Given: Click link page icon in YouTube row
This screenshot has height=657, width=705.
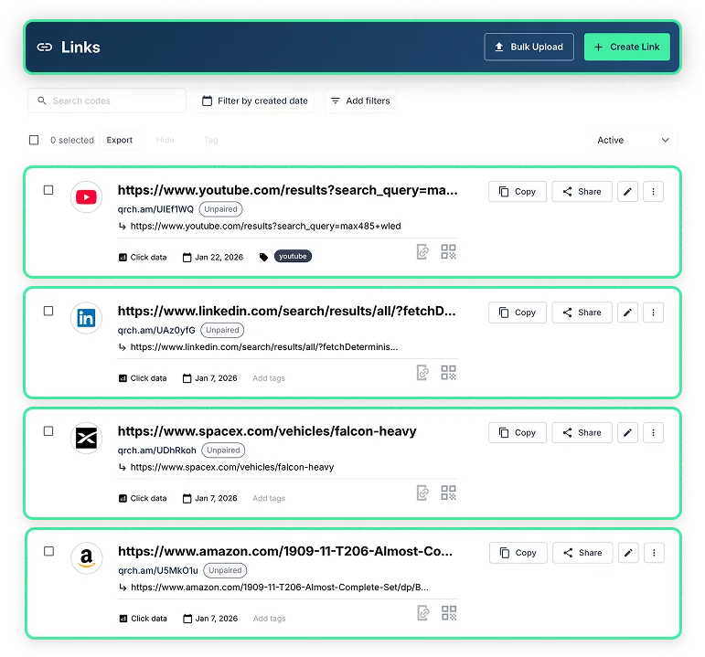Looking at the screenshot, I should coord(422,251).
